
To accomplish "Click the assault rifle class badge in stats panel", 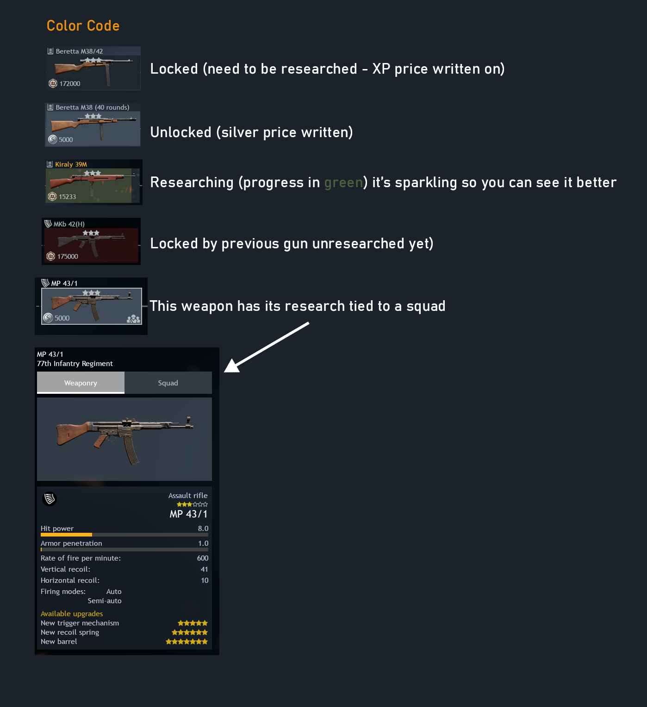I will (50, 499).
